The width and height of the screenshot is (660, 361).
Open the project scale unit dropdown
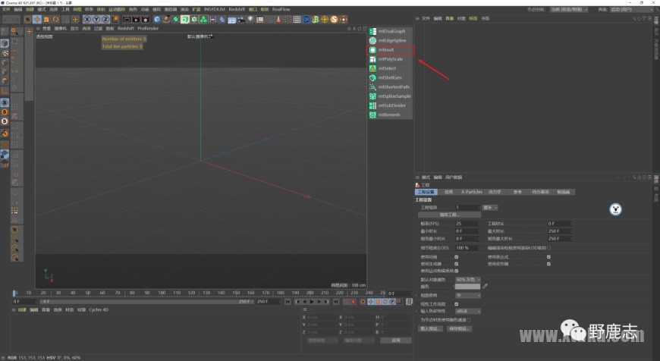[x=490, y=208]
